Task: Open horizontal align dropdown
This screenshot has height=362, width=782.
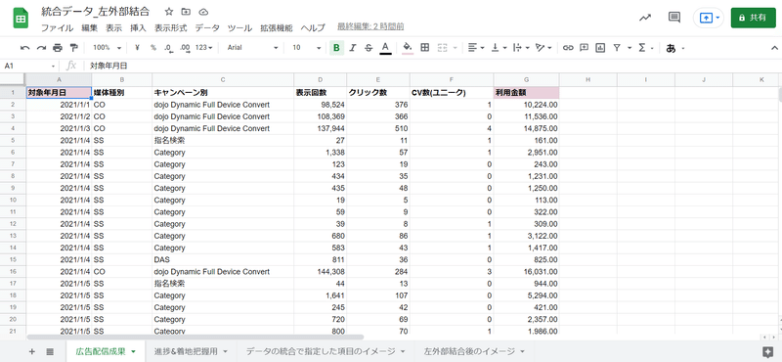Action: 476,48
